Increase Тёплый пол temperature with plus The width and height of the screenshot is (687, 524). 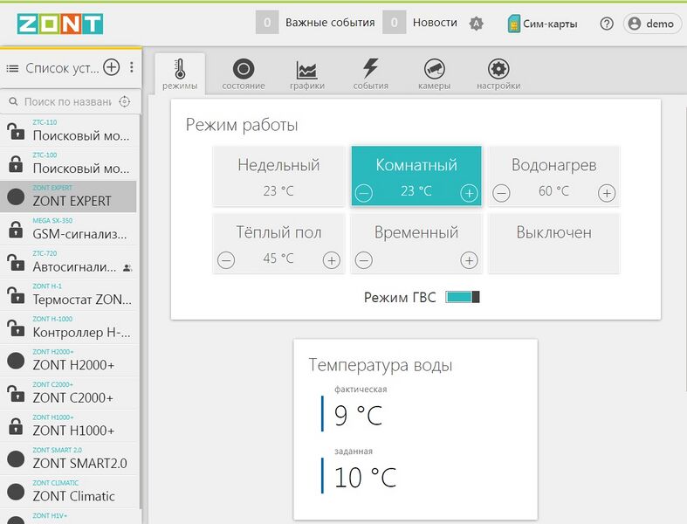[x=331, y=259]
